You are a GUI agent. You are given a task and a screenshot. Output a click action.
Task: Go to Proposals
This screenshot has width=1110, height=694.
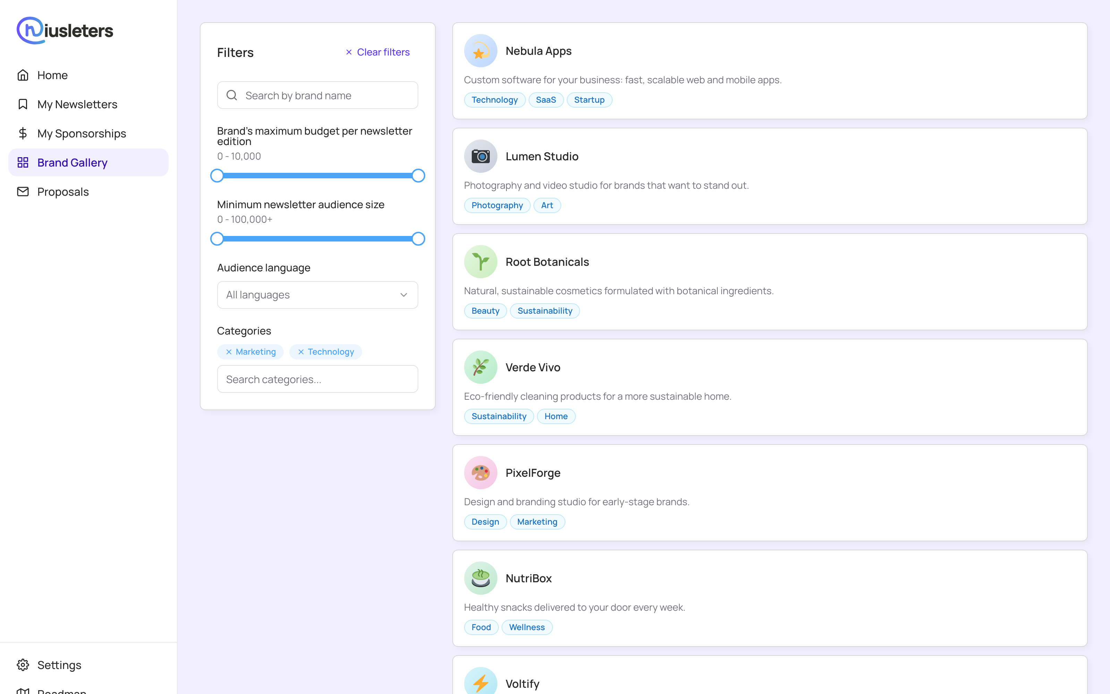(88, 192)
